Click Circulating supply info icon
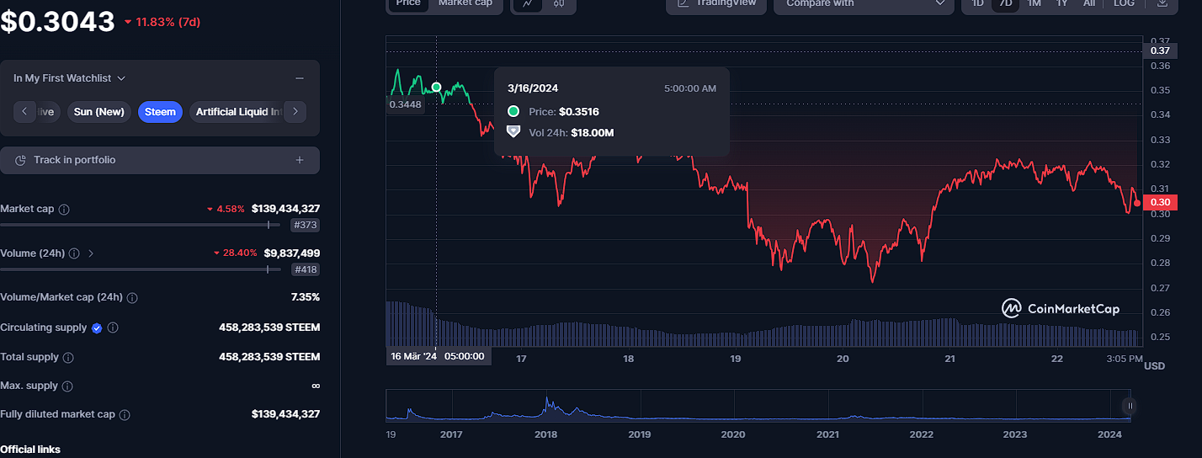This screenshot has width=1202, height=458. pyautogui.click(x=113, y=328)
